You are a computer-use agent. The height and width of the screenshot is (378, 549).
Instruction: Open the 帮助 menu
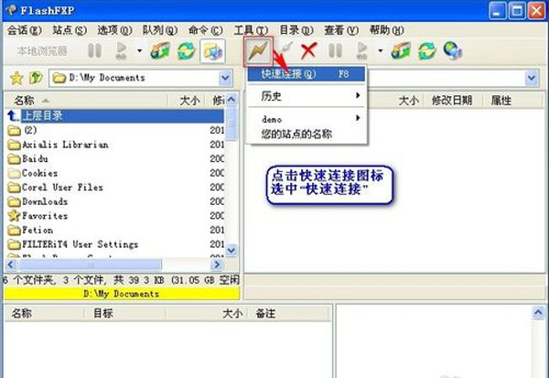(x=387, y=30)
